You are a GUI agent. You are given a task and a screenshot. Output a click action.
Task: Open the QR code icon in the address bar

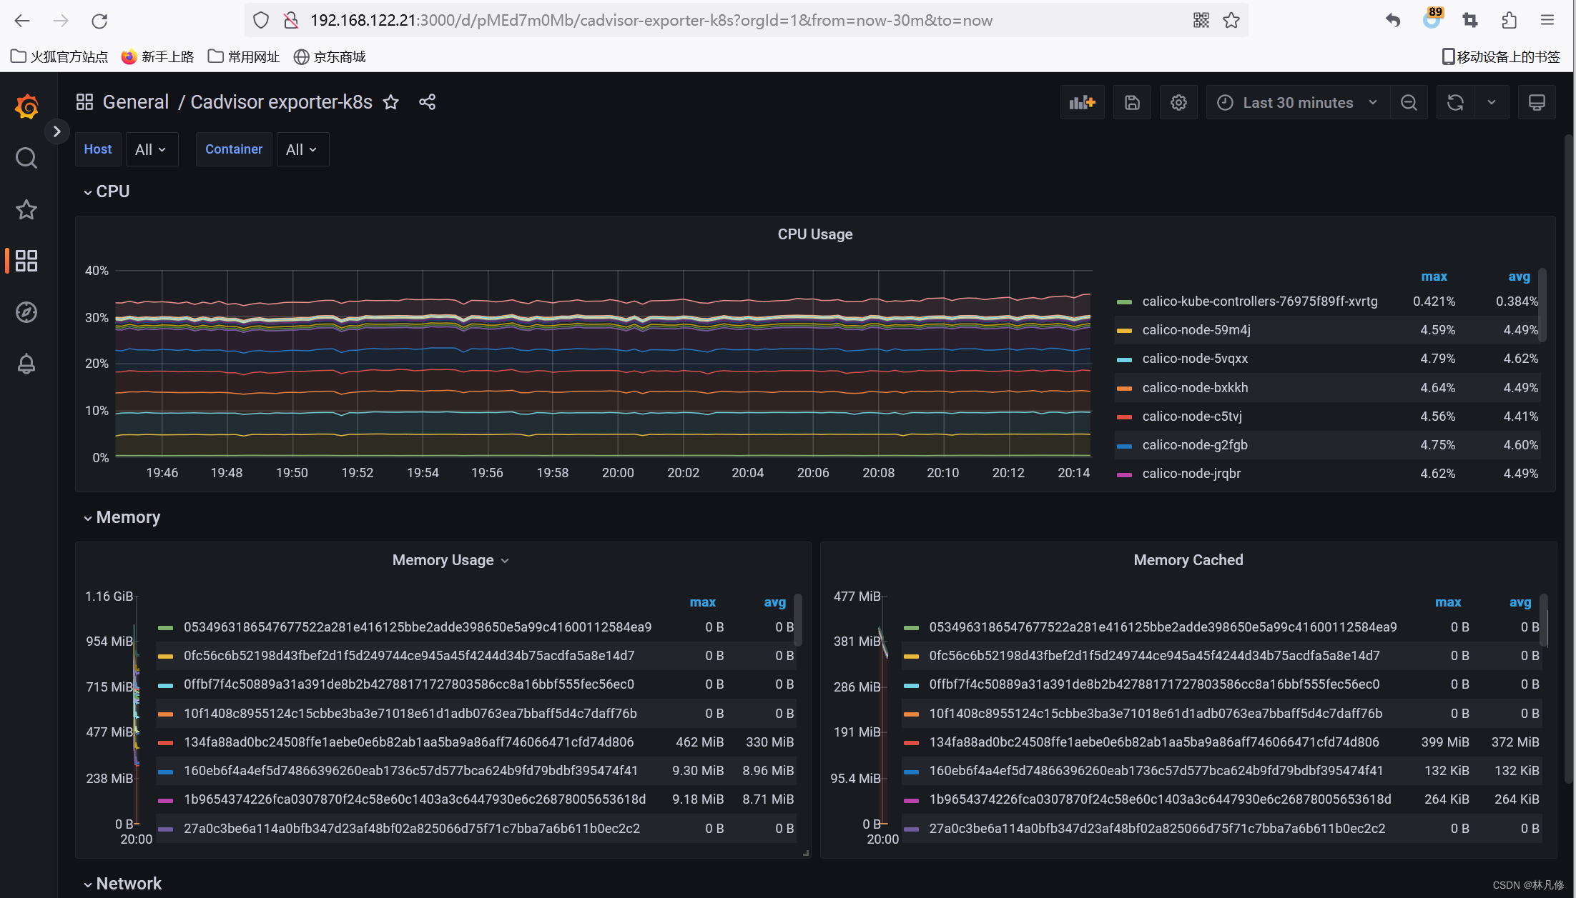[1201, 21]
